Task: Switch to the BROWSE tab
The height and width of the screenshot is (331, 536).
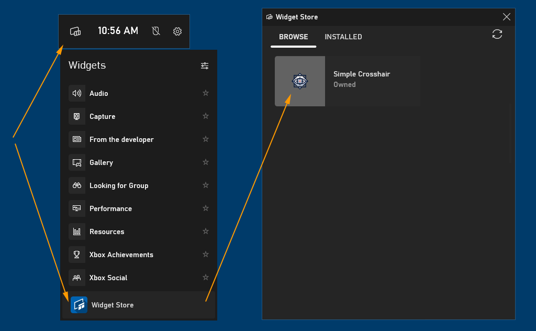Action: [293, 37]
